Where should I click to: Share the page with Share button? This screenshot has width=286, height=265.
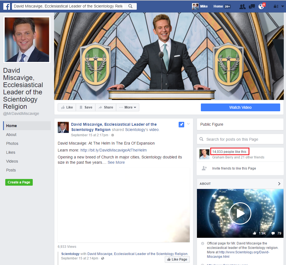pos(106,107)
